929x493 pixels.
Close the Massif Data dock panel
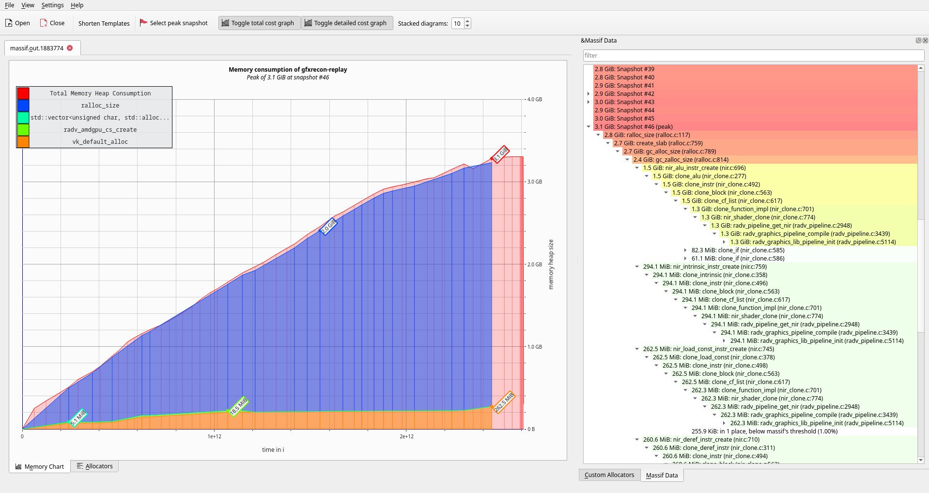tap(925, 41)
